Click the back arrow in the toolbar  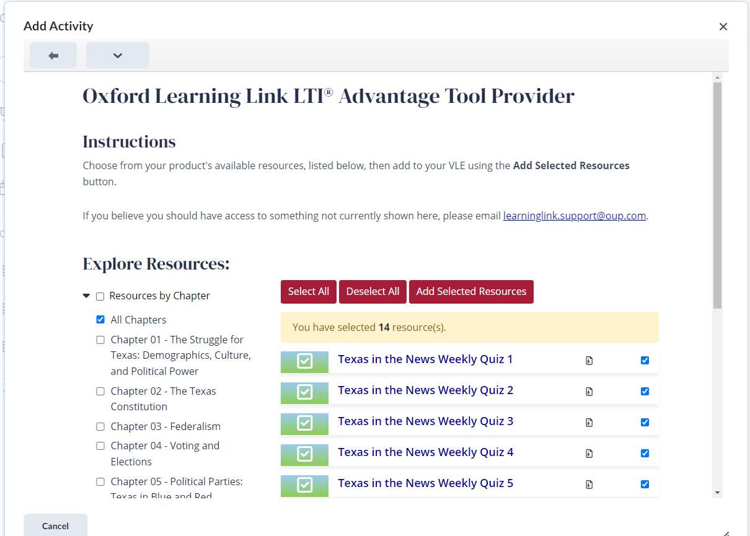(53, 55)
